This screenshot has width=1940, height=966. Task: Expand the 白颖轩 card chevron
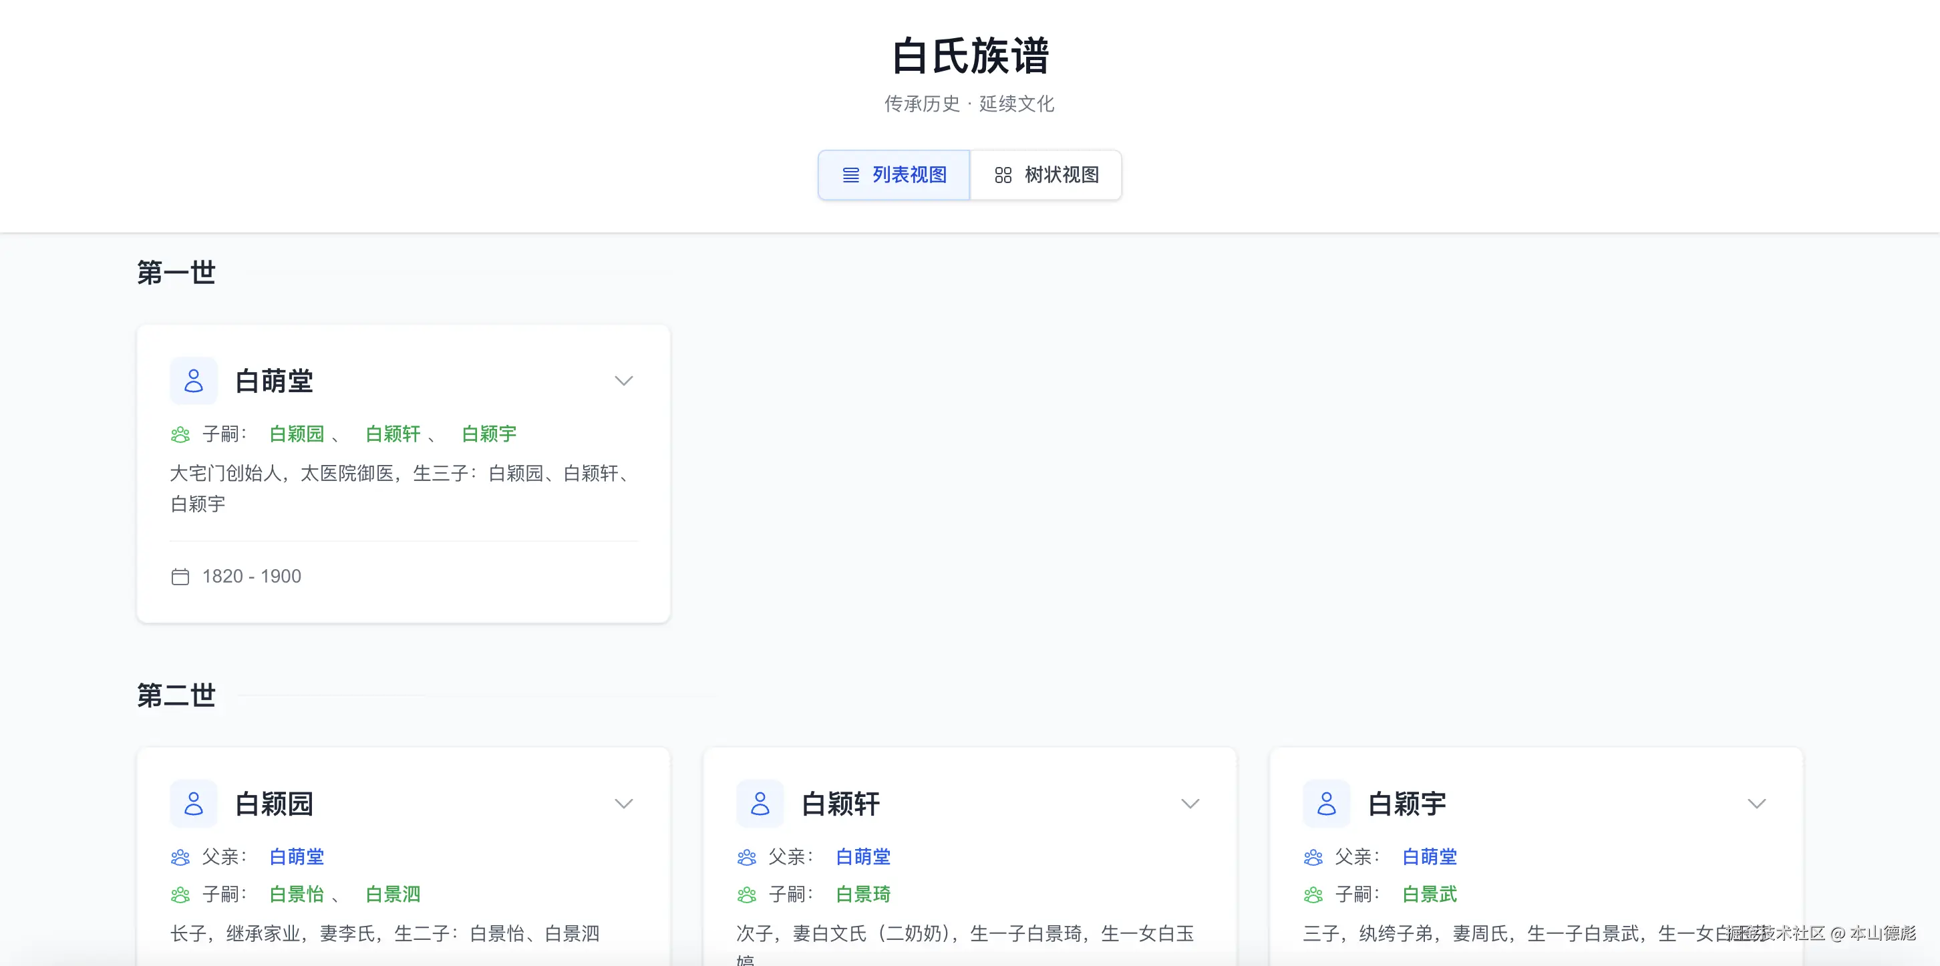pos(1190,804)
